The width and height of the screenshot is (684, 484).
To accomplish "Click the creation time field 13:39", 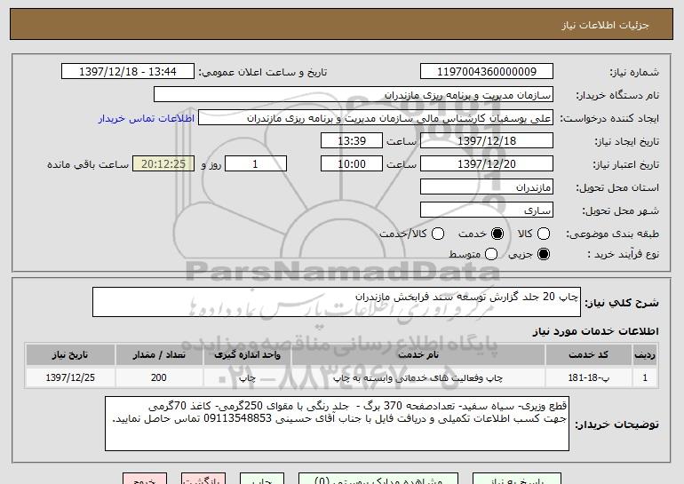I will pos(352,141).
